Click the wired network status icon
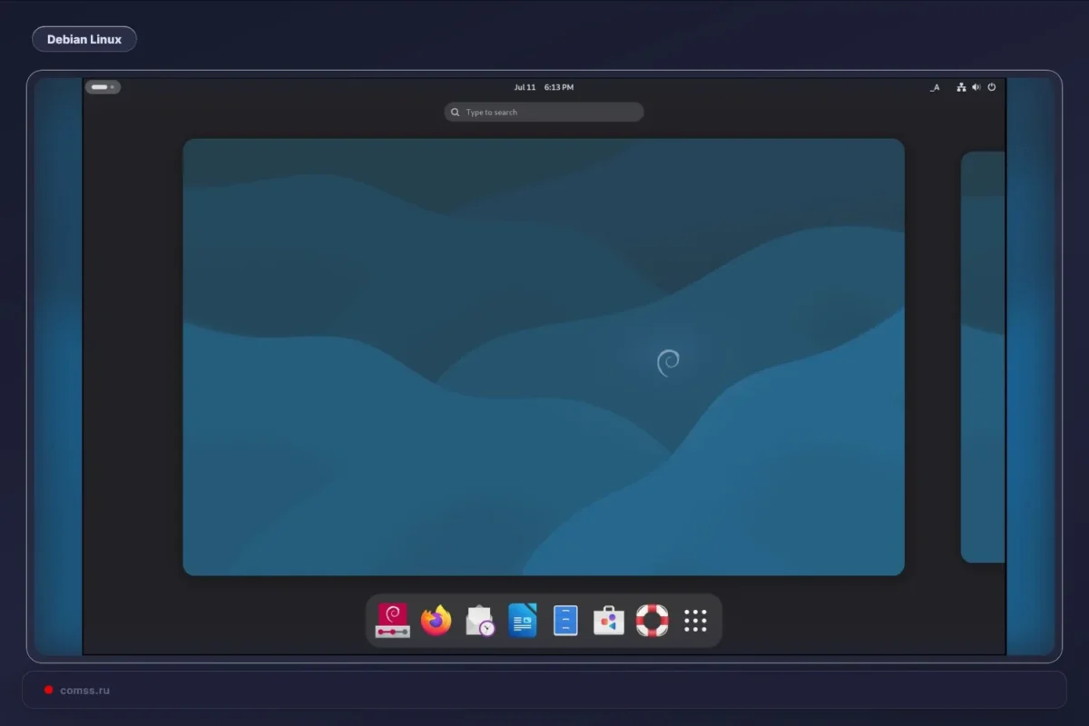The image size is (1089, 726). 961,87
